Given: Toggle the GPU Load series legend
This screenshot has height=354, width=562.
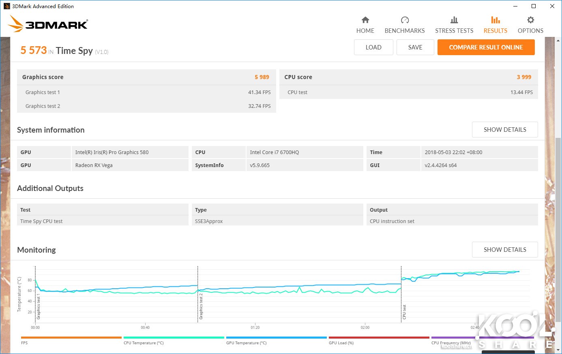Looking at the screenshot, I should click(379, 340).
